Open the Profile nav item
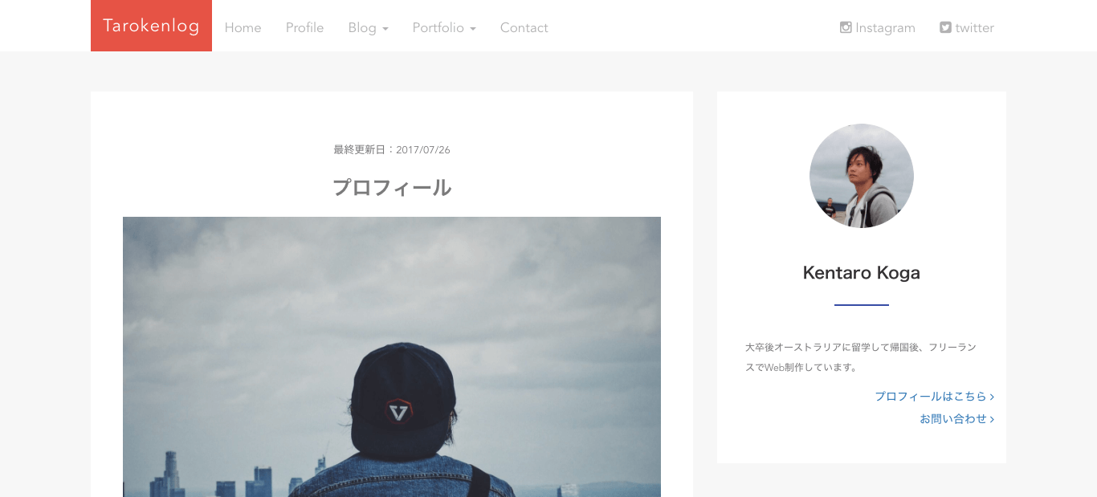Image resolution: width=1097 pixels, height=497 pixels. pyautogui.click(x=305, y=27)
